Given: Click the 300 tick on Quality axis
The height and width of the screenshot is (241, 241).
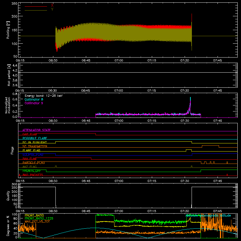Looking at the screenshot, I should pyautogui.click(x=14, y=184).
